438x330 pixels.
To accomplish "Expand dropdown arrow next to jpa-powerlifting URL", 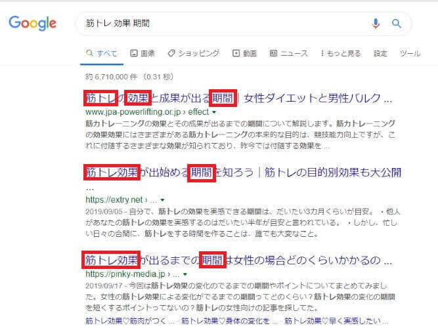I will pos(214,112).
